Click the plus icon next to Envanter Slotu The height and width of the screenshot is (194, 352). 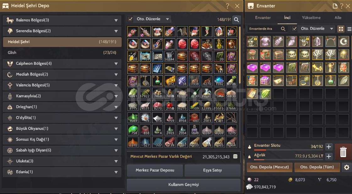(329, 147)
